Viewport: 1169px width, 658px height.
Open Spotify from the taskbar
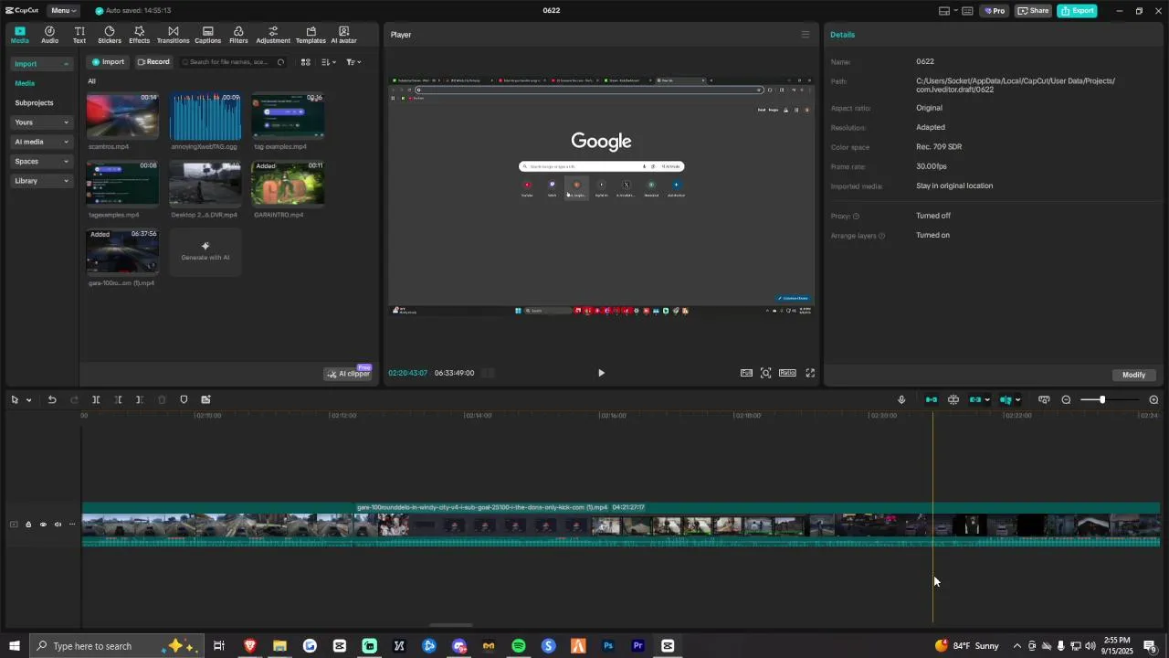(519, 646)
